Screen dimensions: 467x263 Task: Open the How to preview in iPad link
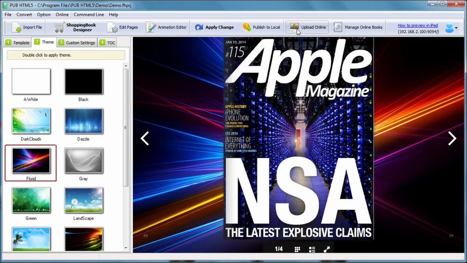coord(418,26)
